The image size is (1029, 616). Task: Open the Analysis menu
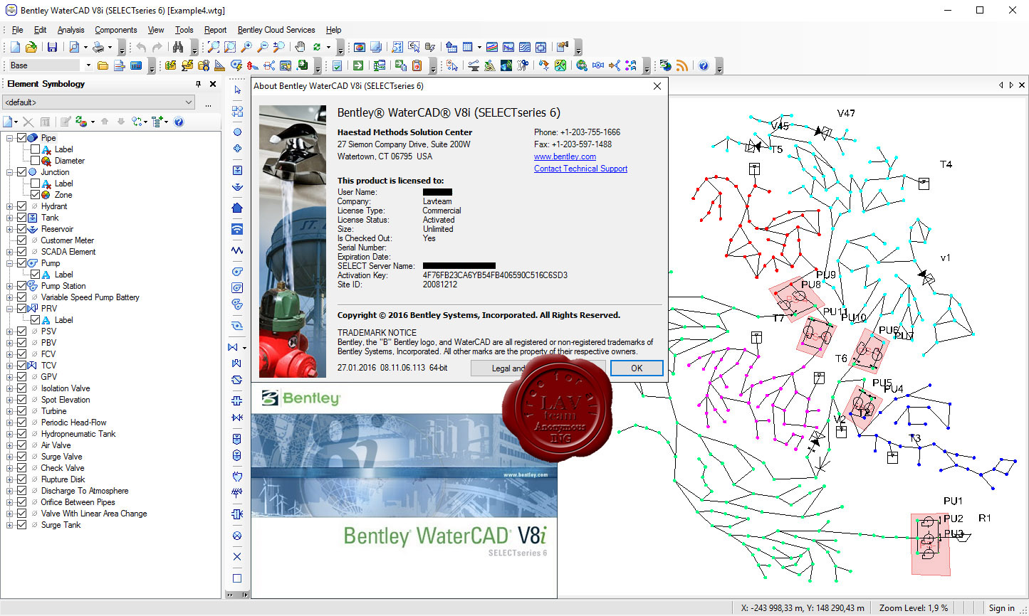[x=70, y=30]
